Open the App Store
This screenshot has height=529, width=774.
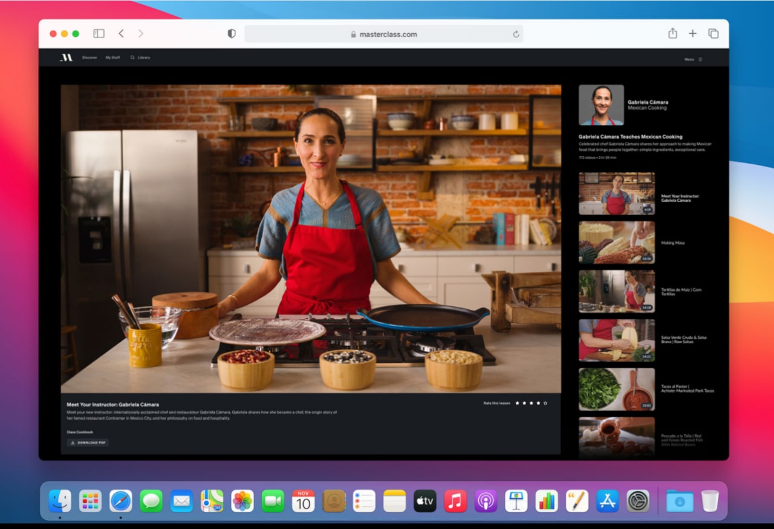point(608,501)
